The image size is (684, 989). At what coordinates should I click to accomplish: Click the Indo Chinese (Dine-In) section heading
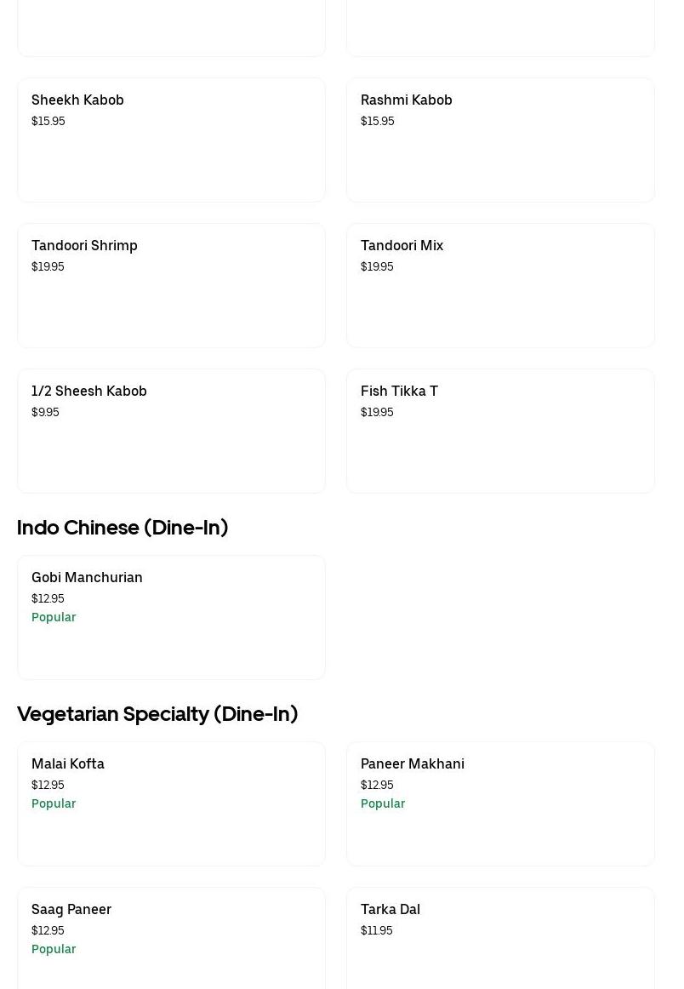pyautogui.click(x=123, y=528)
